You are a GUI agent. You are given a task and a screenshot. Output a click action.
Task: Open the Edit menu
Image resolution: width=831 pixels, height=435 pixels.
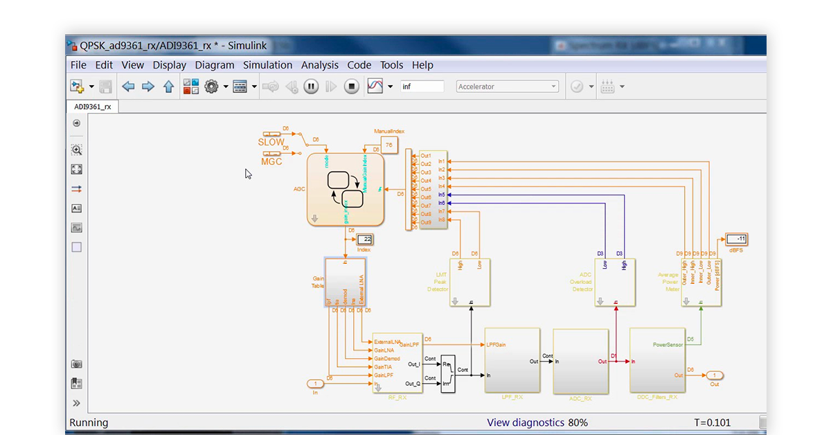click(104, 65)
